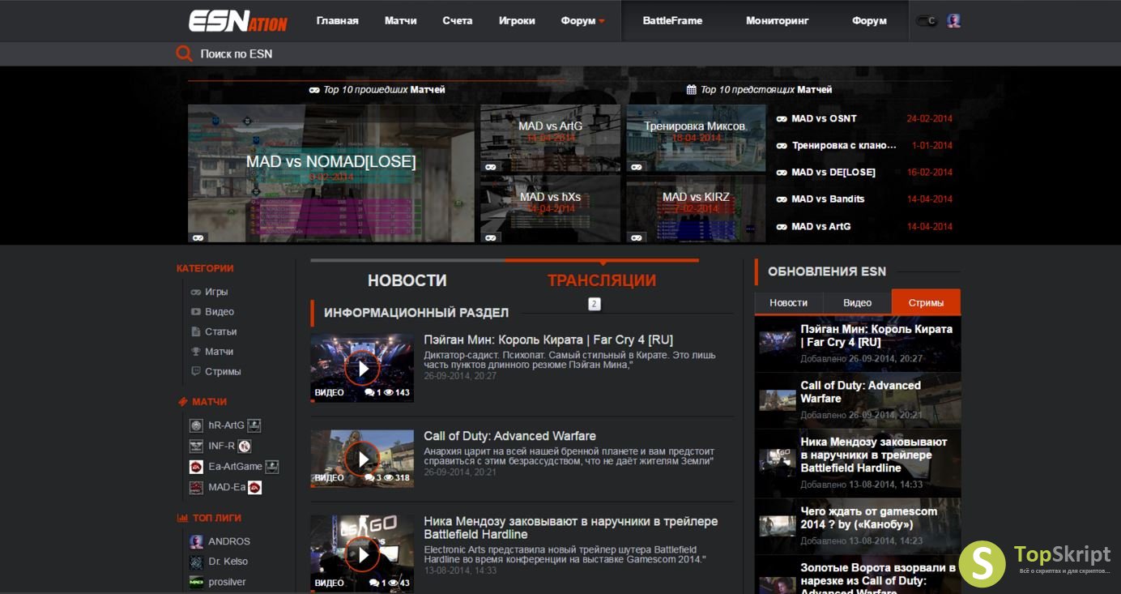
Task: Open the user avatar in the header
Action: click(954, 21)
